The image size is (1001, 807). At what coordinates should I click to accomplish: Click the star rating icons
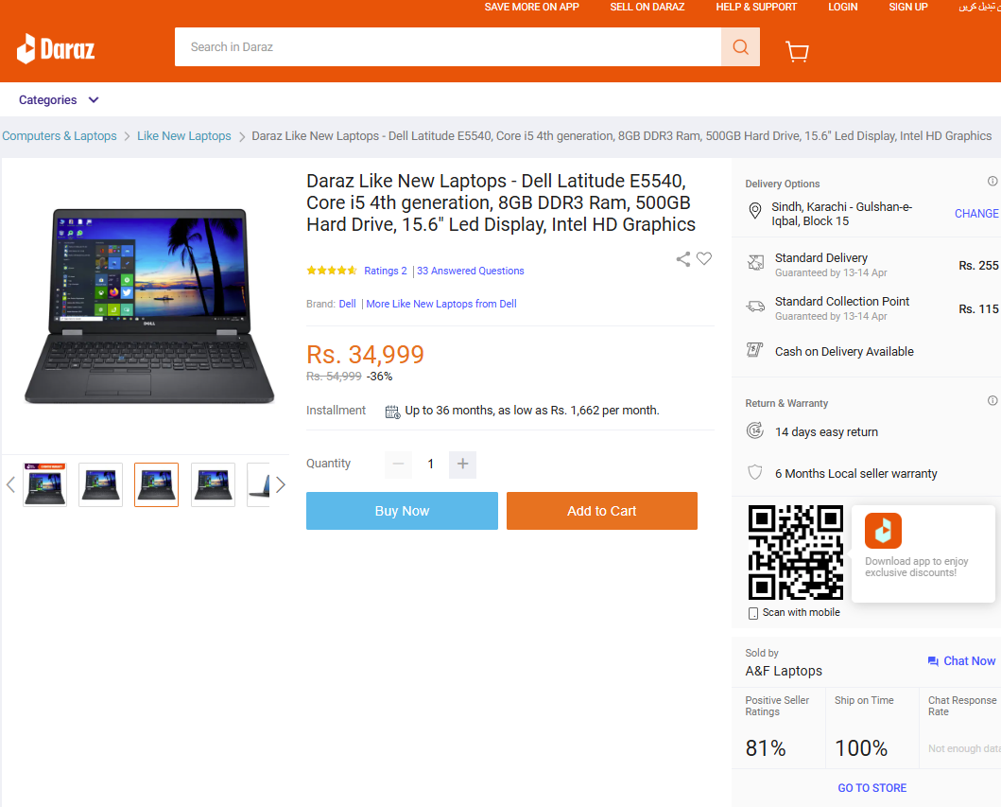pos(332,271)
